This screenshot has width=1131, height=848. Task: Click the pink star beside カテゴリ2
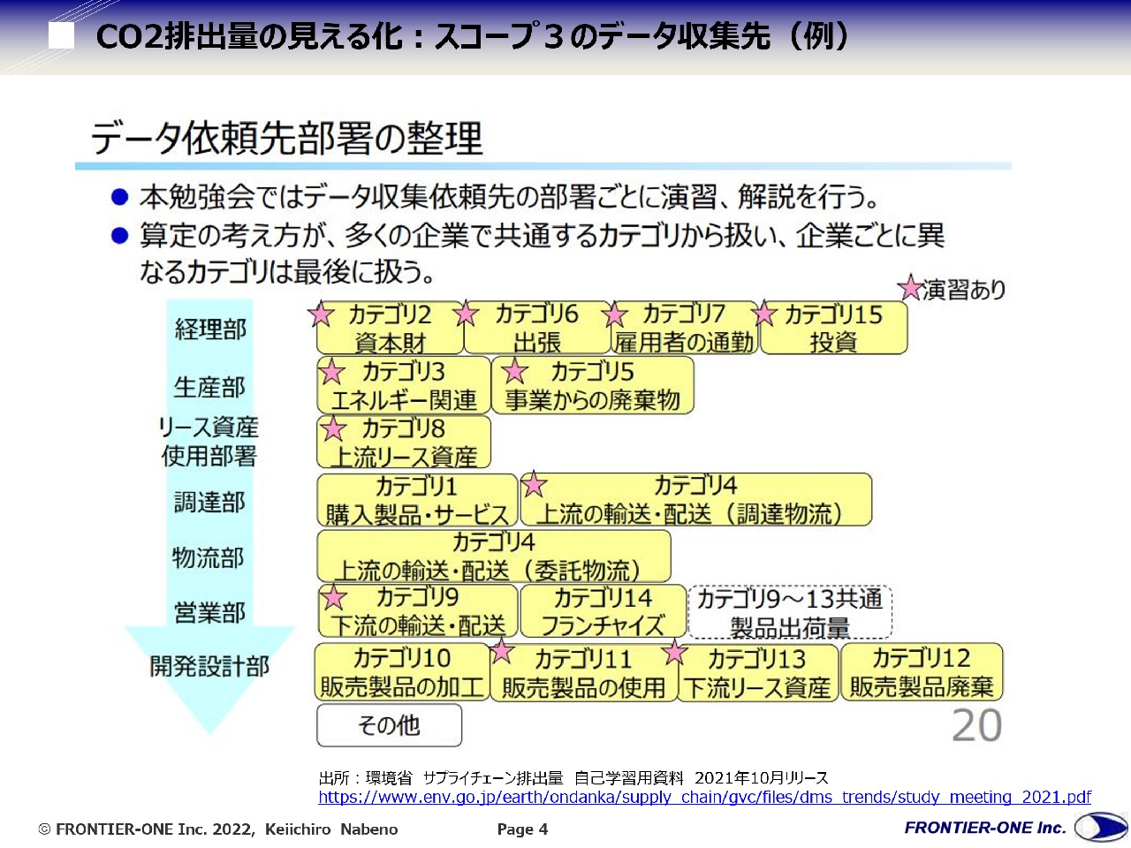(x=321, y=314)
